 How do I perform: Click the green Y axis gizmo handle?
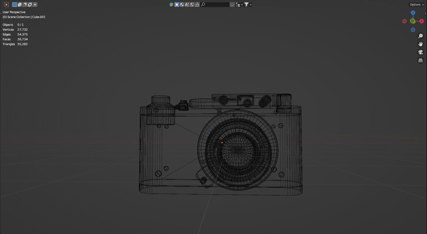(x=412, y=21)
